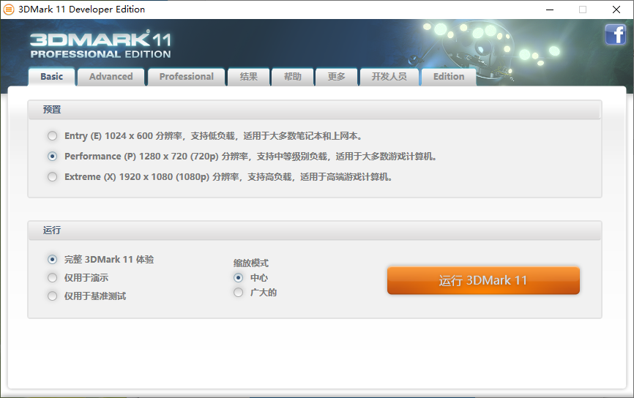Viewport: 634px width, 398px height.
Task: Click the 运行 3DMark 11 button
Action: (x=484, y=280)
